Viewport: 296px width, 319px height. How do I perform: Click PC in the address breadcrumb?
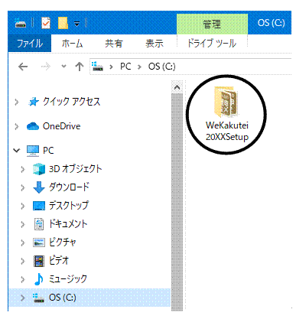125,67
